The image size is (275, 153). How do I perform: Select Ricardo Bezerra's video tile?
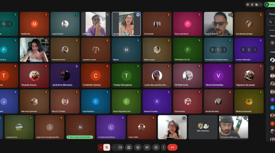pos(218,24)
